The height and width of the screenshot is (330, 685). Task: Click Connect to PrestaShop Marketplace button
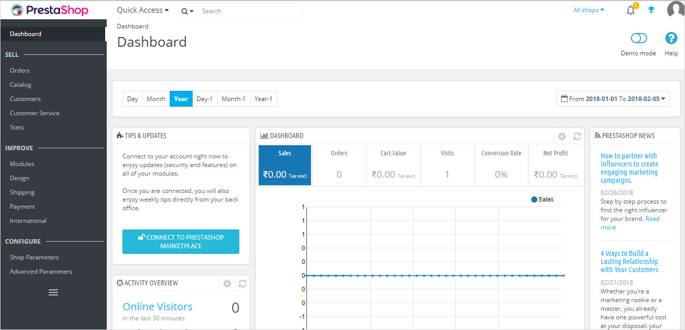pyautogui.click(x=181, y=242)
